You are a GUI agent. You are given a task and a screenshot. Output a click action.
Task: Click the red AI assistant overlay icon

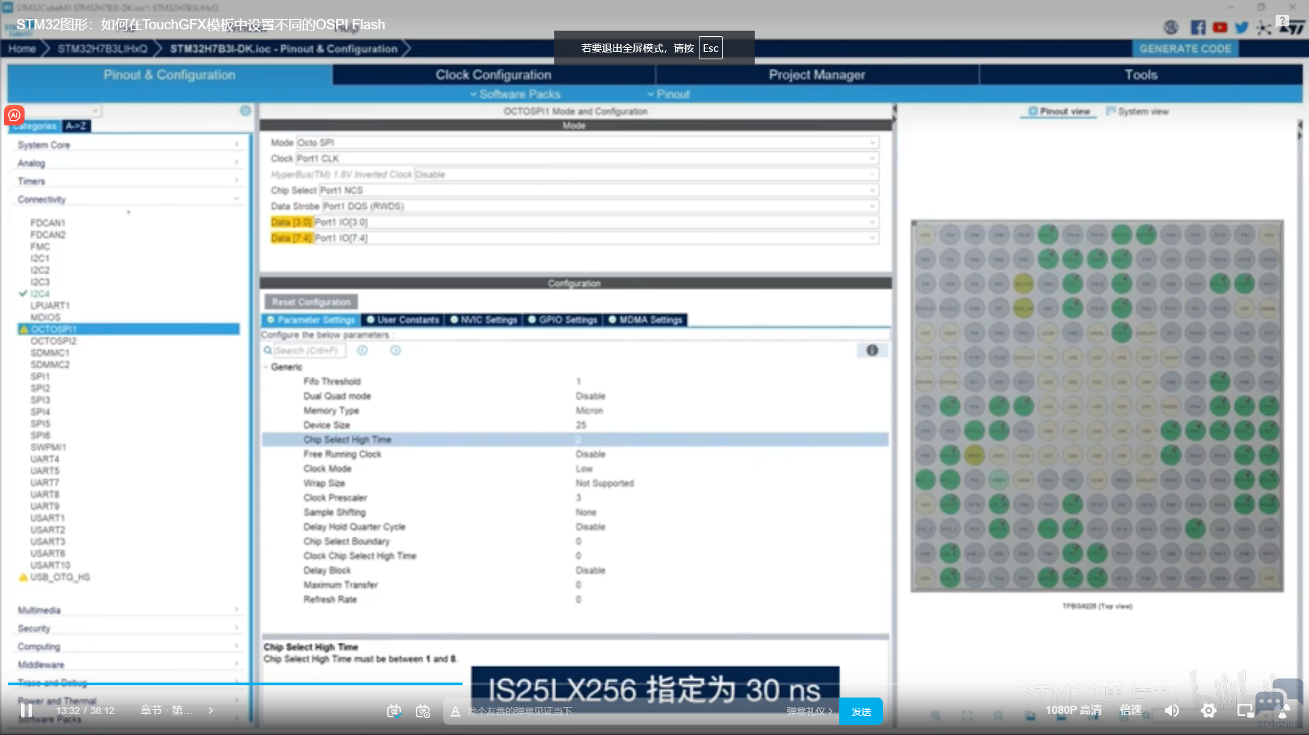[14, 115]
